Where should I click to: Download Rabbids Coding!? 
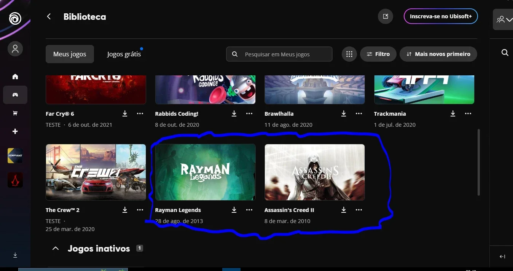(x=234, y=113)
